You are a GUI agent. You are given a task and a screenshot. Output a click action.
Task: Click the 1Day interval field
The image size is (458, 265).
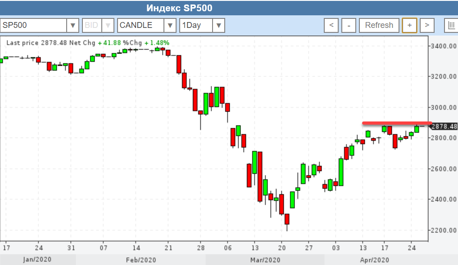pyautogui.click(x=195, y=25)
